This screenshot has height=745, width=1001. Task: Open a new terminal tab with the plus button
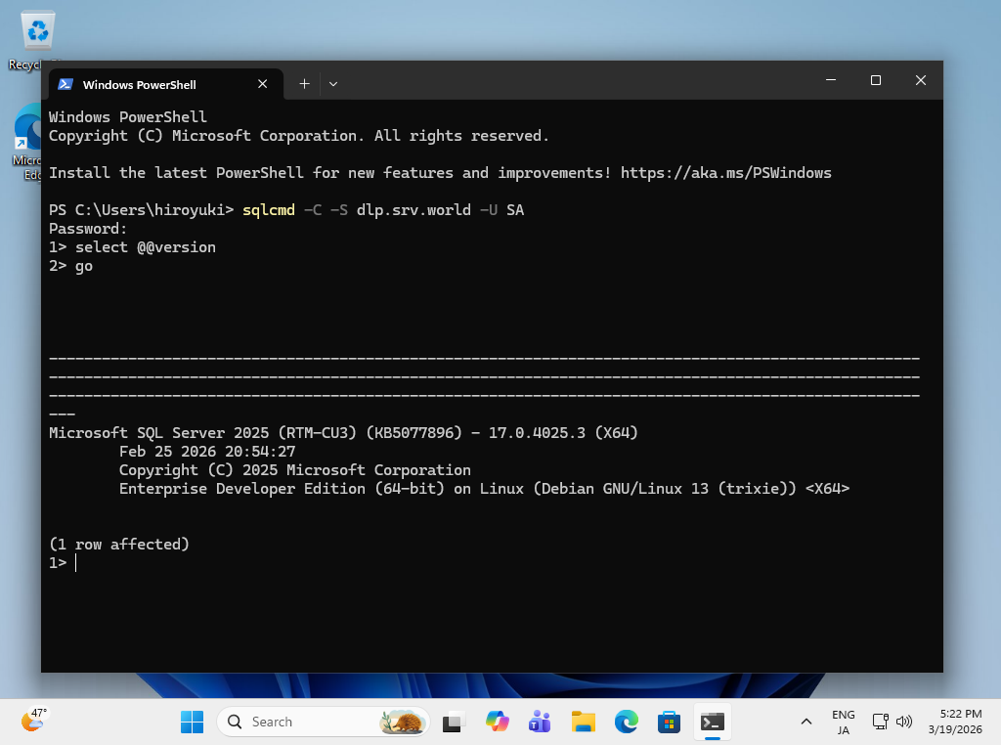coord(305,84)
